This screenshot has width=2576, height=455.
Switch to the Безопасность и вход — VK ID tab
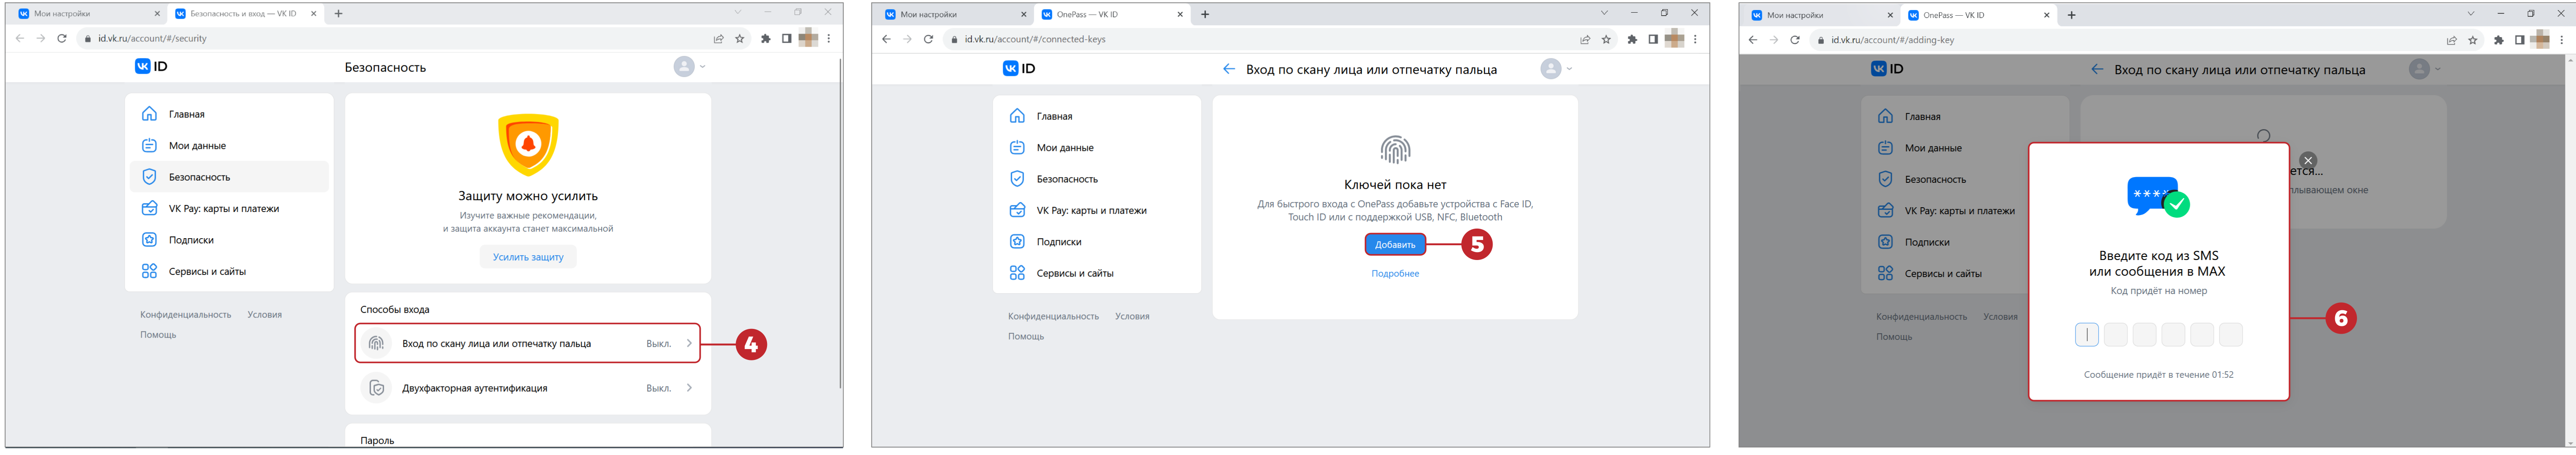pyautogui.click(x=242, y=14)
